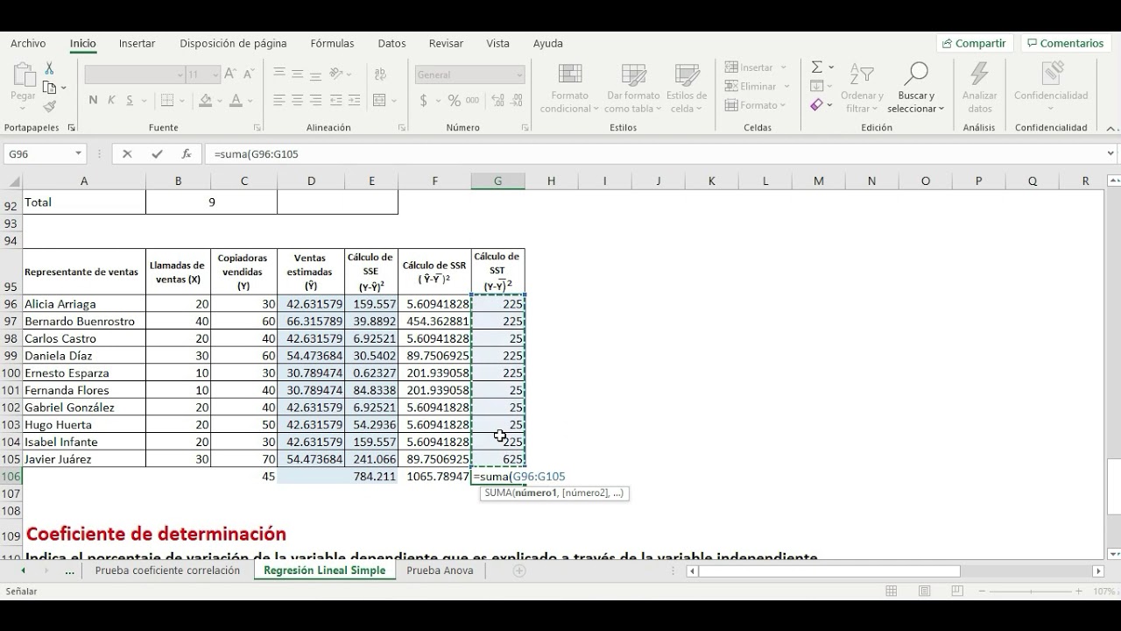Open the Ordenar y filtrar dropdown

coord(862,88)
